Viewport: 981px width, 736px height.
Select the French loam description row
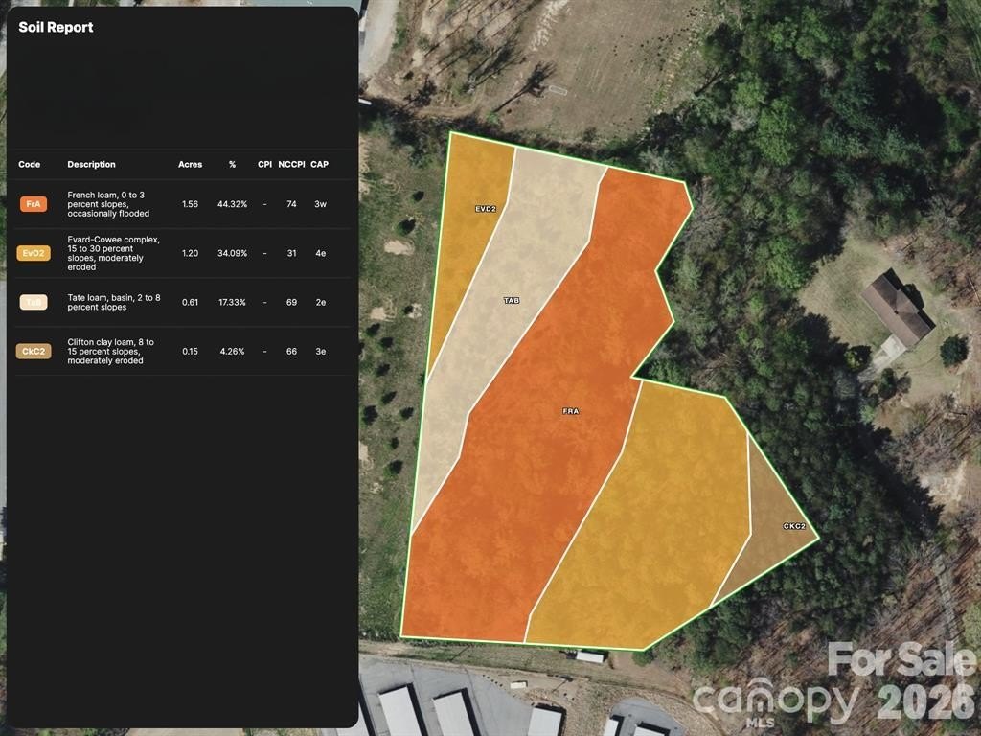[181, 204]
